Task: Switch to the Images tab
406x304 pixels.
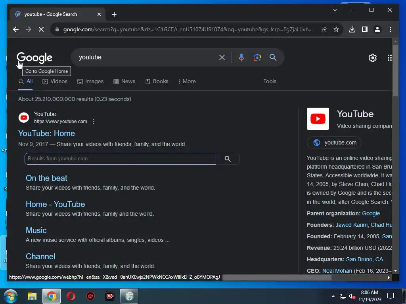Action: point(90,82)
